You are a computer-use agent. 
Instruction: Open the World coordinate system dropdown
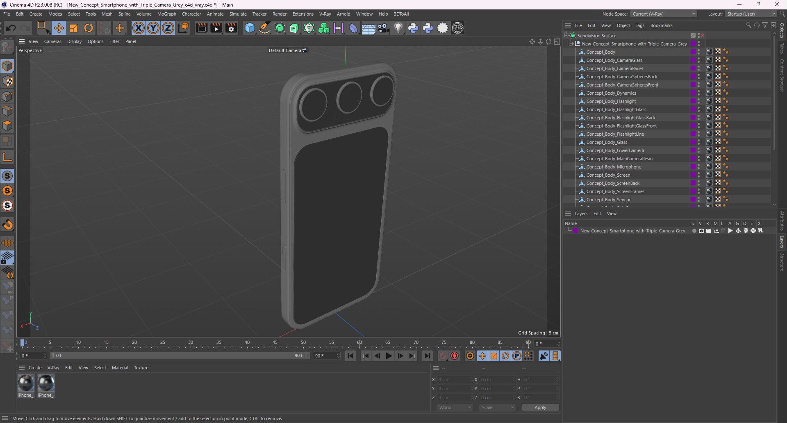(455, 407)
